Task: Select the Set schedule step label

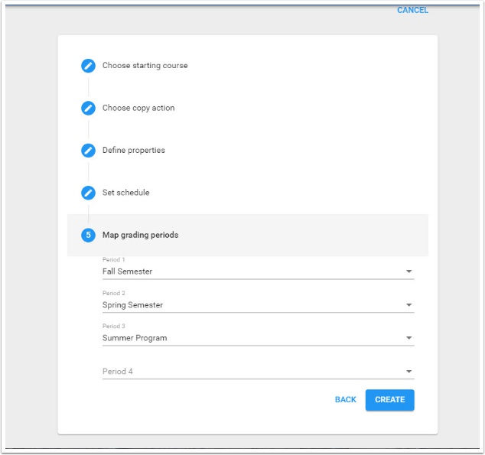Action: pyautogui.click(x=125, y=193)
